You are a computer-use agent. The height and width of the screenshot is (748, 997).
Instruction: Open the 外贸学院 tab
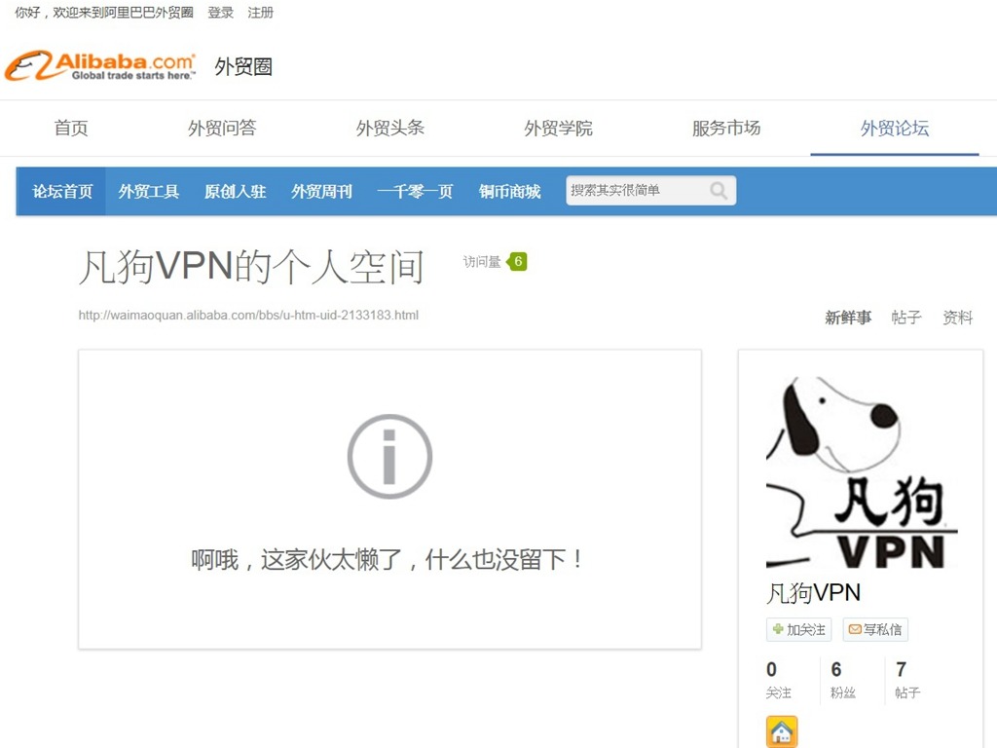pos(558,128)
